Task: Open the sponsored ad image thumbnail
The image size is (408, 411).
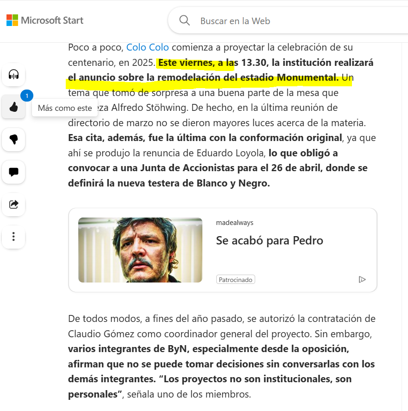Action: [x=140, y=250]
